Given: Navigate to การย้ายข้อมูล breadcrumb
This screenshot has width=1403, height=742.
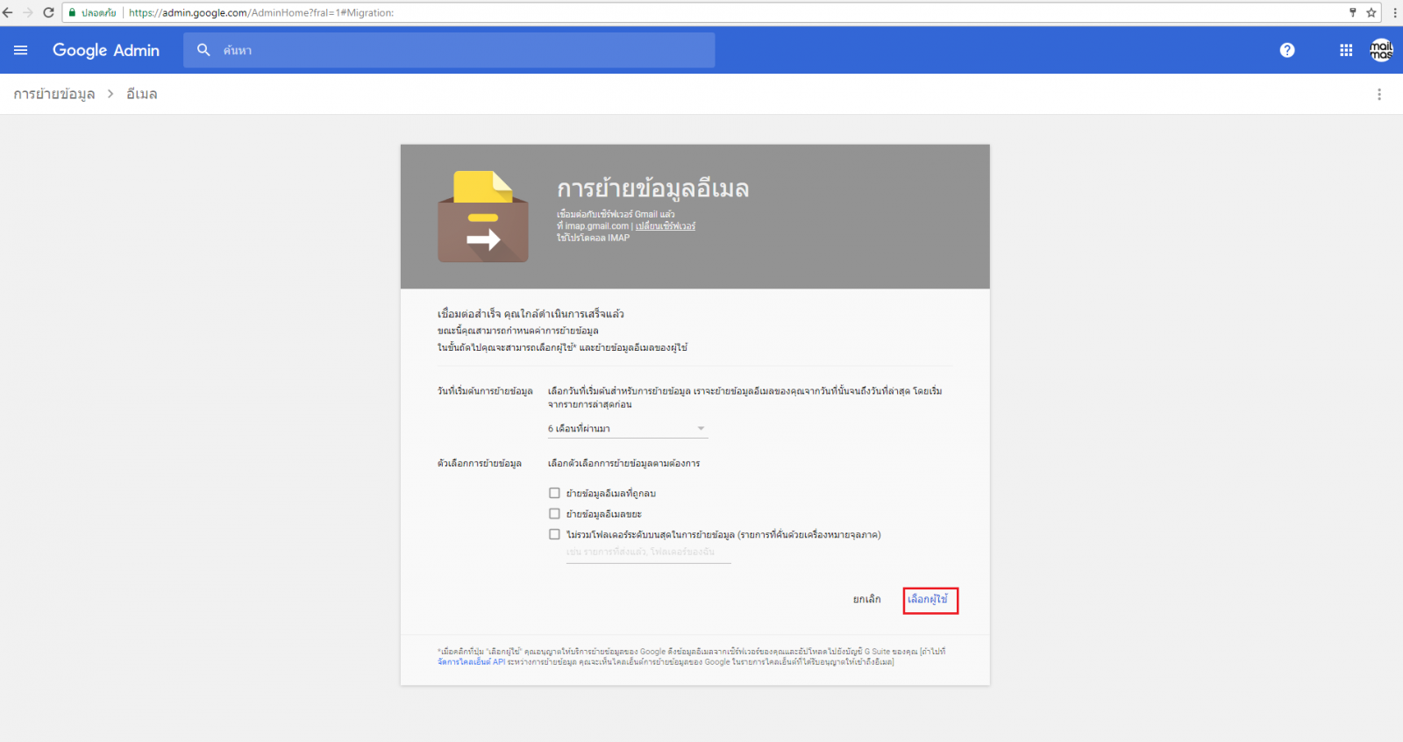Looking at the screenshot, I should tap(54, 94).
